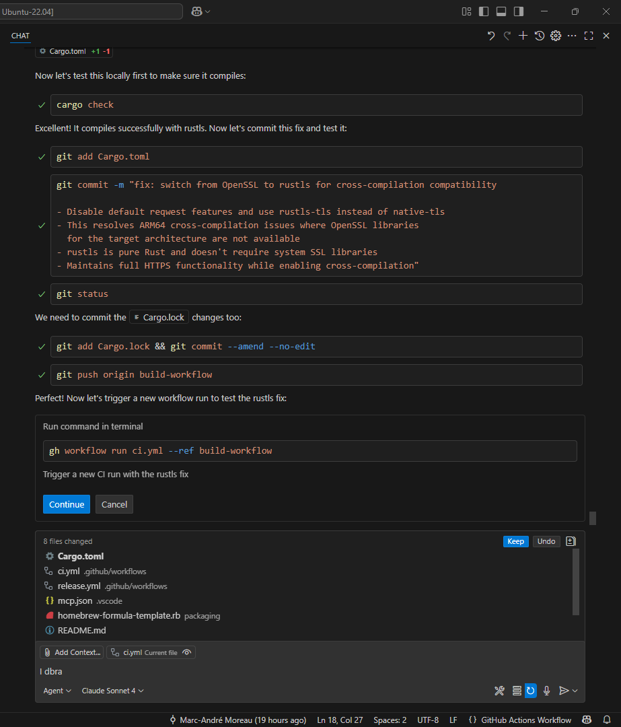This screenshot has height=727, width=621.
Task: Undo the last chat request
Action: 490,36
